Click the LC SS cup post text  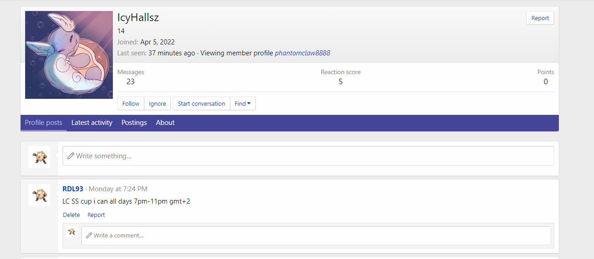point(126,201)
